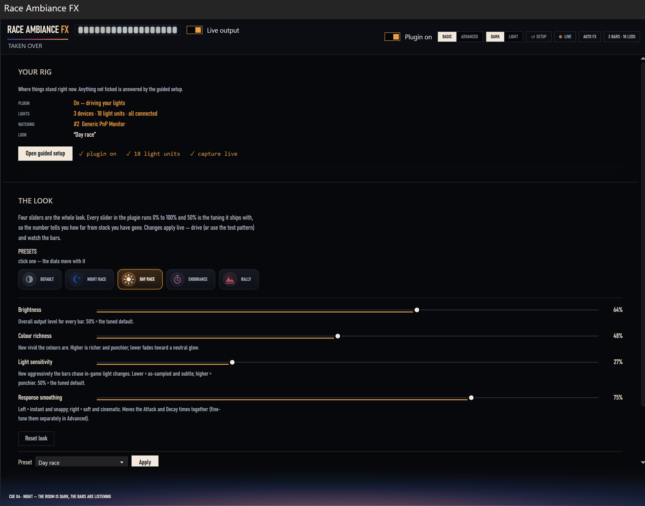Click the Colour richness 48% value
Image resolution: width=645 pixels, height=506 pixels.
(x=618, y=335)
